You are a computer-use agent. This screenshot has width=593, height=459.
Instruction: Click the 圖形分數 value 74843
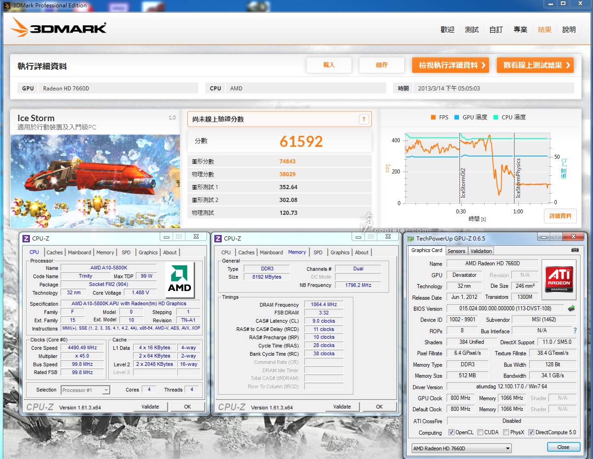pos(287,162)
